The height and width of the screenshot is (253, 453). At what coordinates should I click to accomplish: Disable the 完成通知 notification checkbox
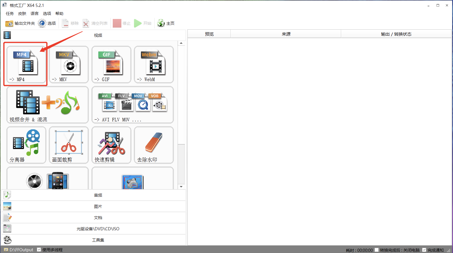[x=424, y=250]
